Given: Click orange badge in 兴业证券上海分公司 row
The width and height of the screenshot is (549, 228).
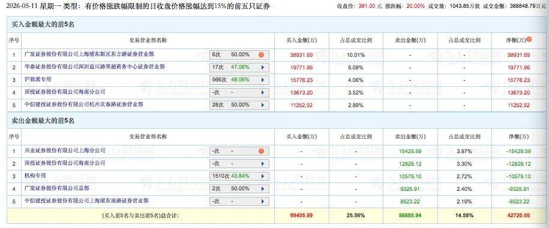Looking at the screenshot, I should coord(261,151).
